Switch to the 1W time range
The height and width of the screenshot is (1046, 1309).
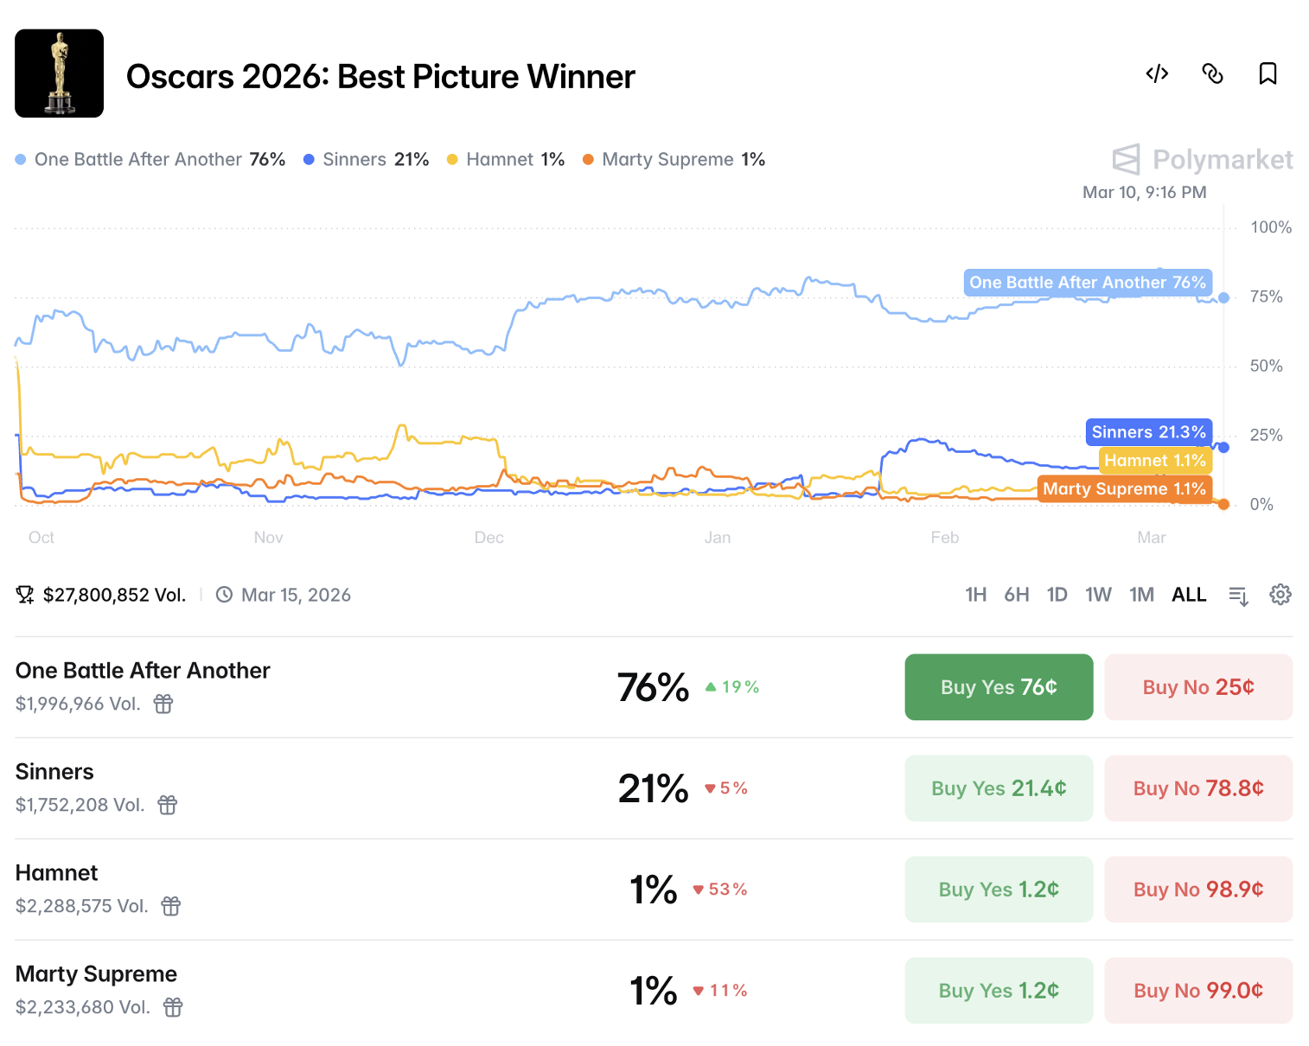coord(1098,595)
